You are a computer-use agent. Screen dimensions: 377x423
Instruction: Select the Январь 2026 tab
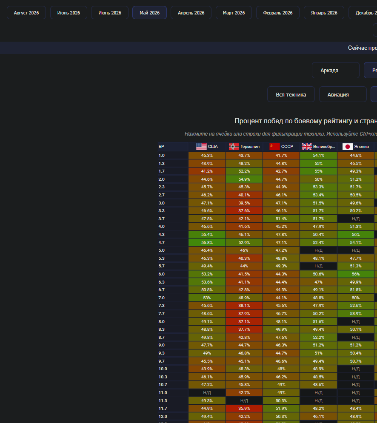324,13
